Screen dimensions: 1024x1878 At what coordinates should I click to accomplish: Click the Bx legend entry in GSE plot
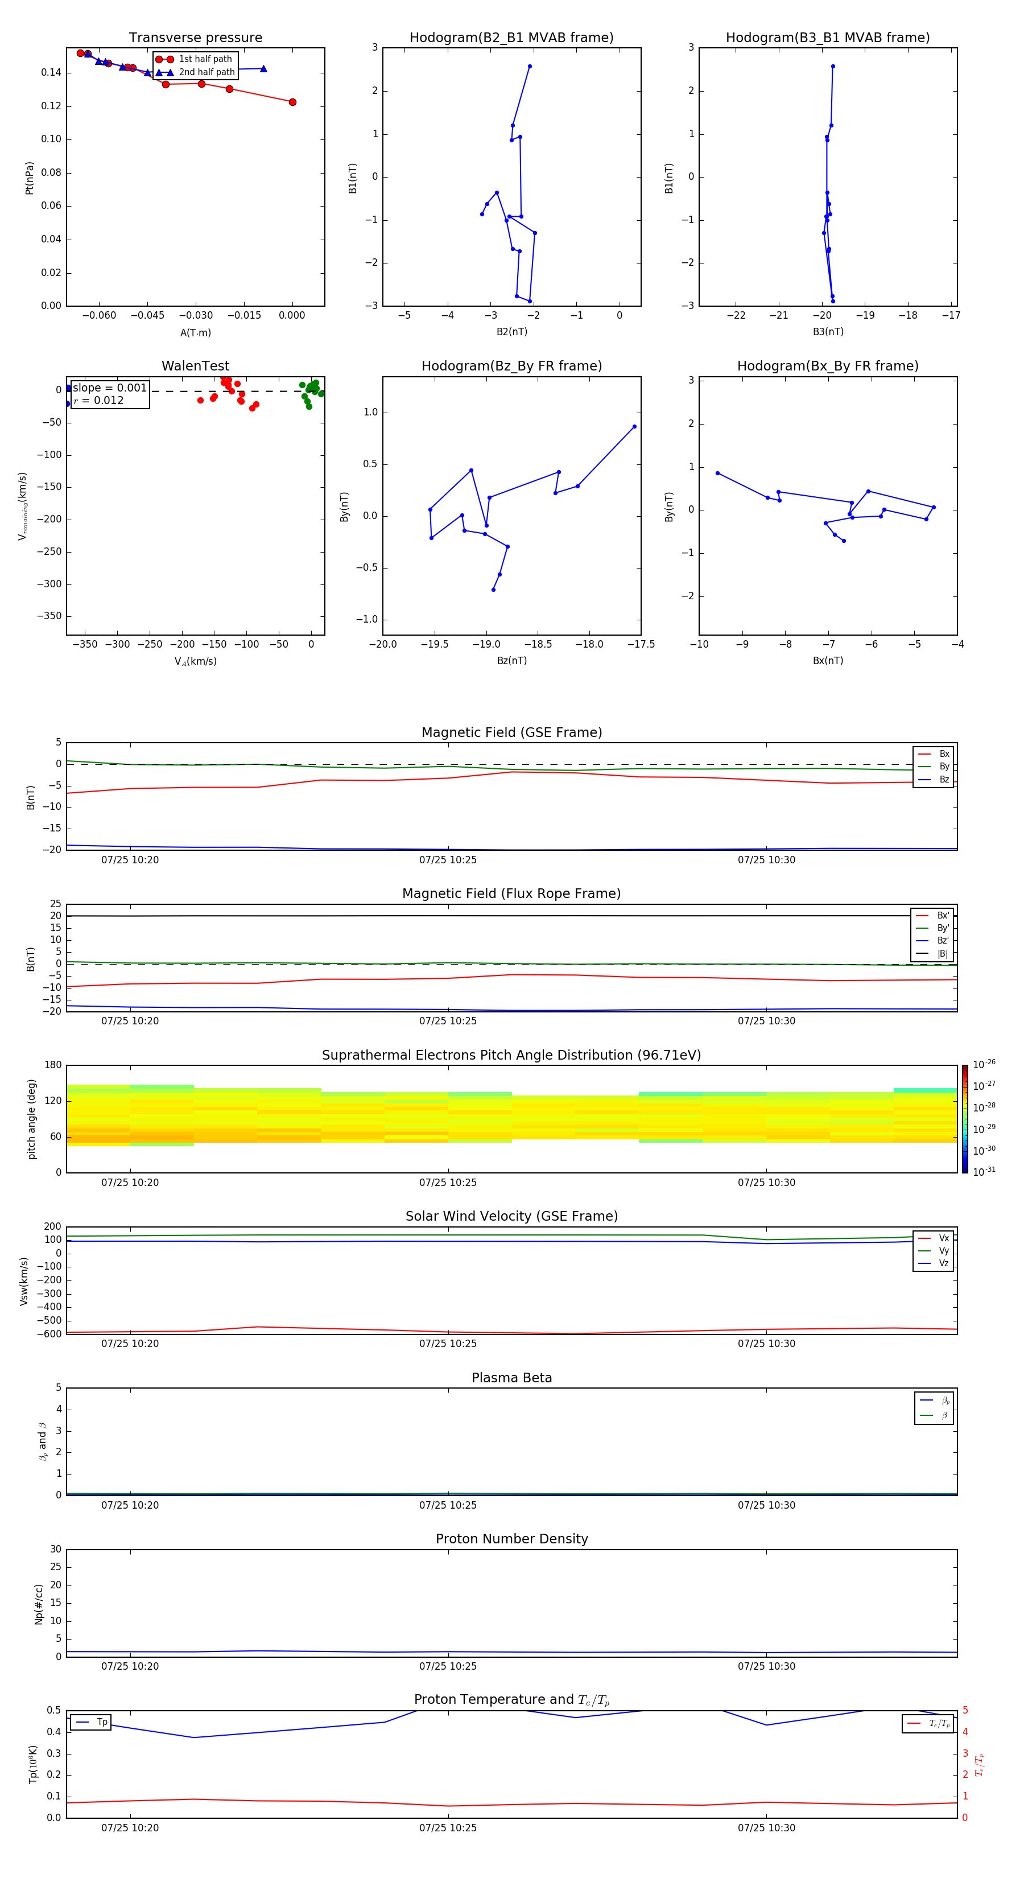(x=934, y=754)
